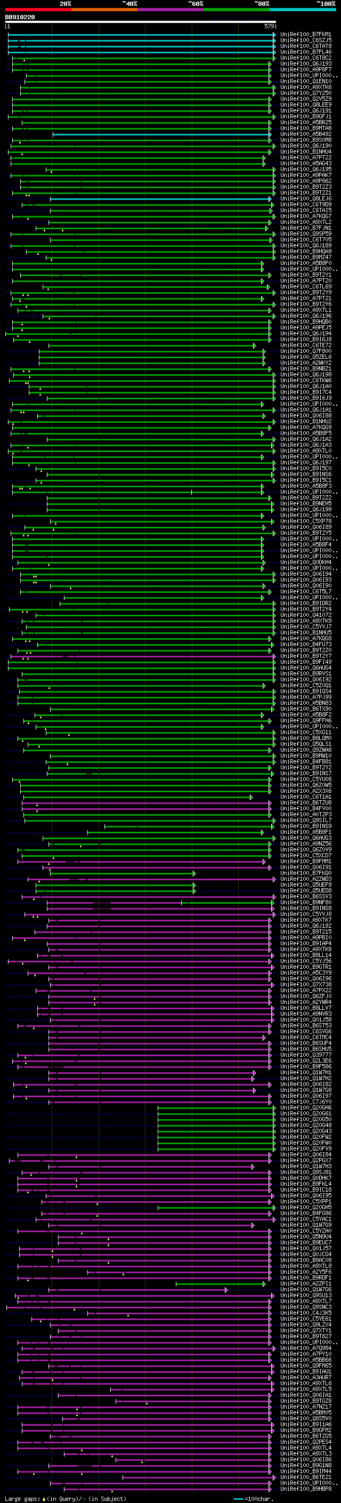Image resolution: width=341 pixels, height=1503 pixels.
Task: Select hit UniRef100_A2WKY2
Action: click(306, 363)
